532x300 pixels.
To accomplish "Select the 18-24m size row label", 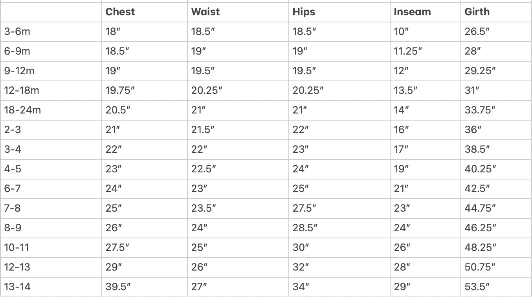I will pyautogui.click(x=22, y=110).
